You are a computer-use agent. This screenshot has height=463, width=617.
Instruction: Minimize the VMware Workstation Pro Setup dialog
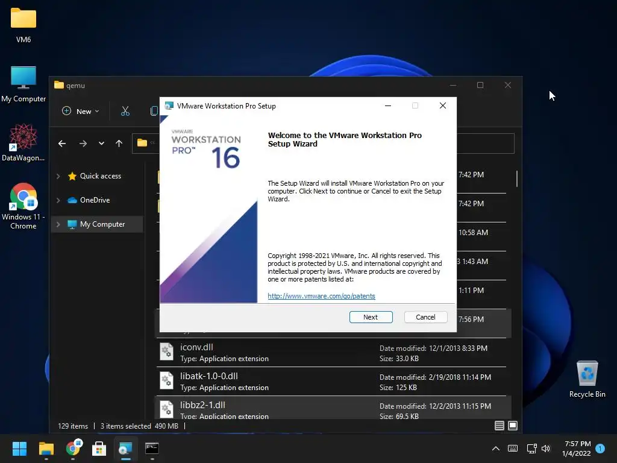click(x=388, y=106)
